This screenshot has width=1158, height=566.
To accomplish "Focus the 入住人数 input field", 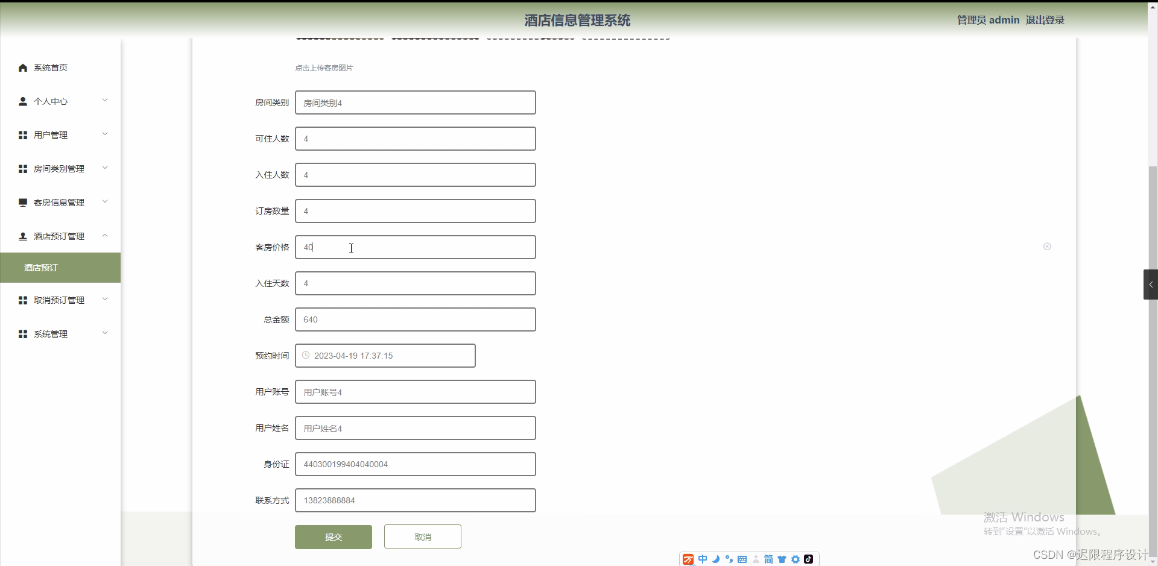I will 416,175.
